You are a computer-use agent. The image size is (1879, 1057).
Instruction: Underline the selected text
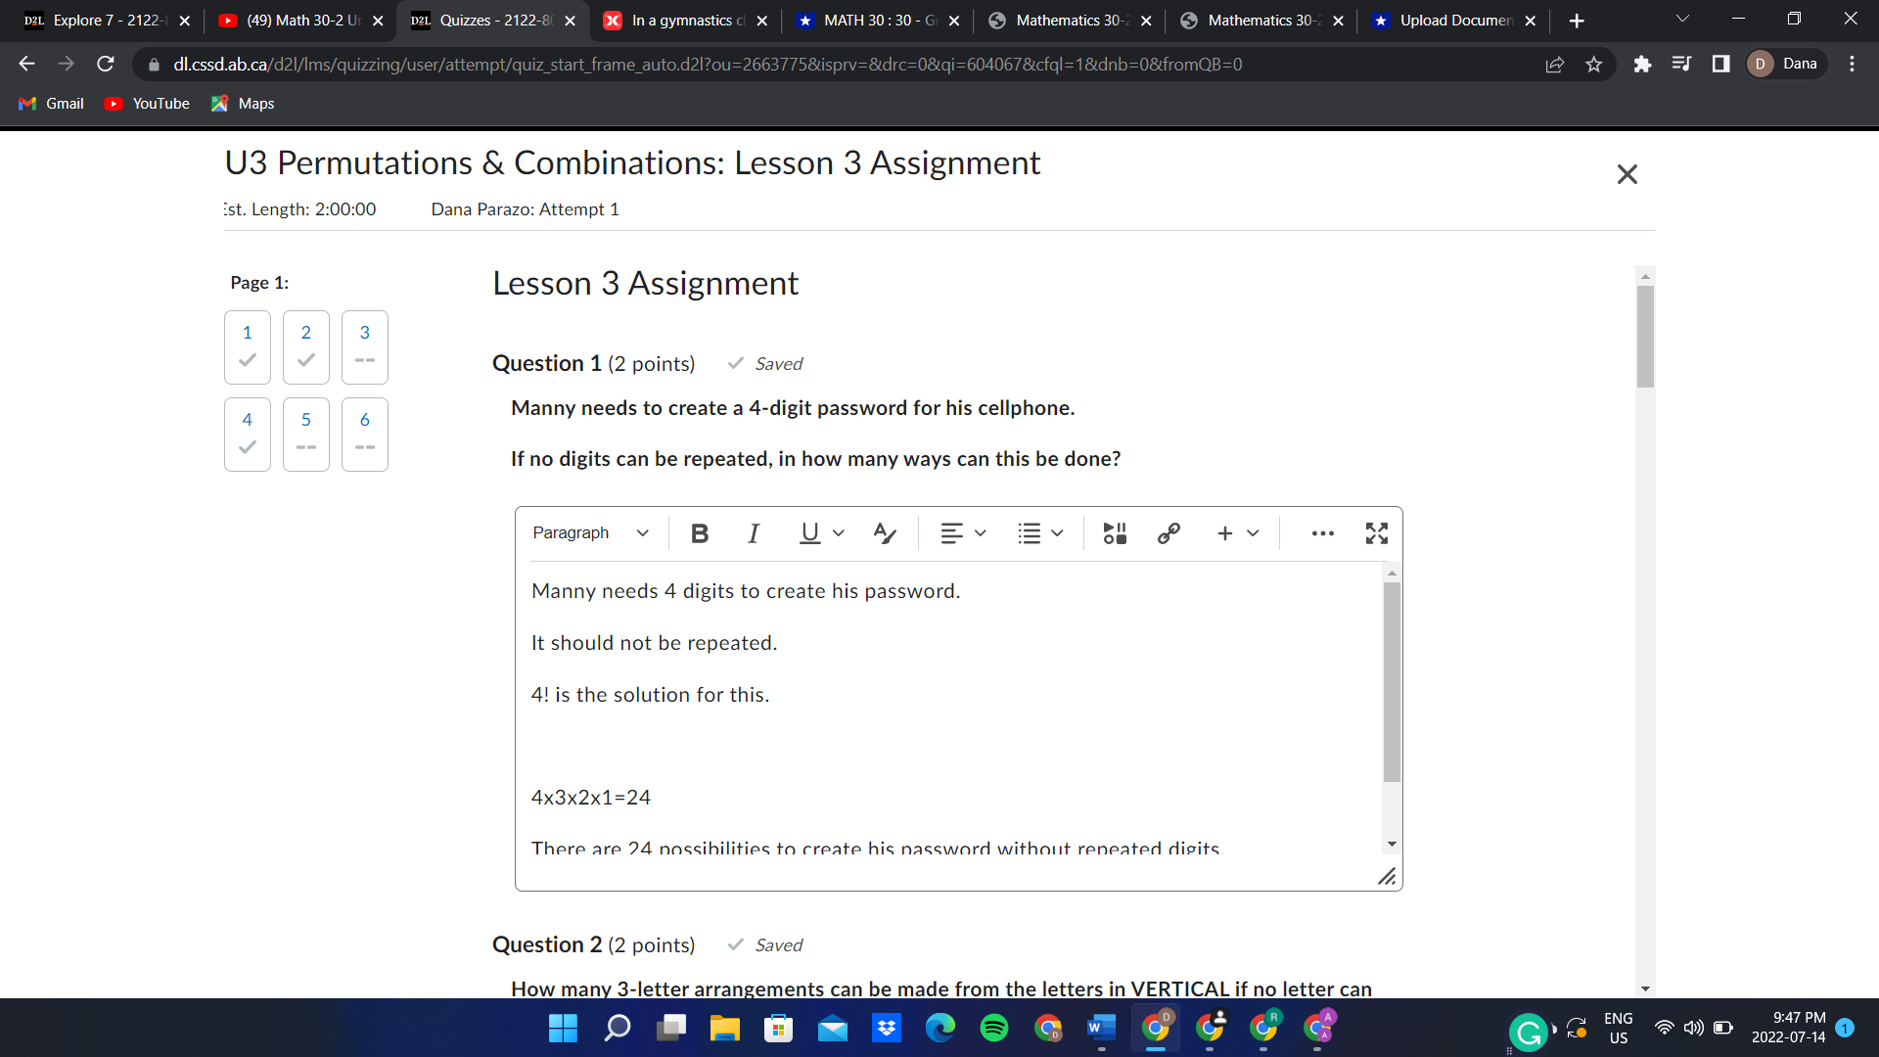(x=808, y=533)
